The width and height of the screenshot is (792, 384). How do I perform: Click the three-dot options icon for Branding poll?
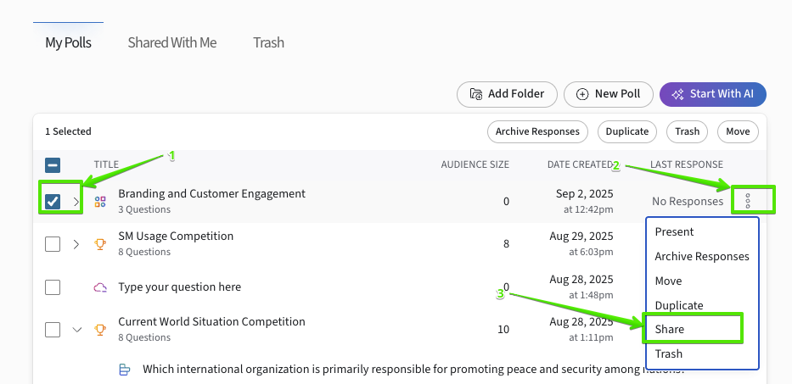coord(748,202)
